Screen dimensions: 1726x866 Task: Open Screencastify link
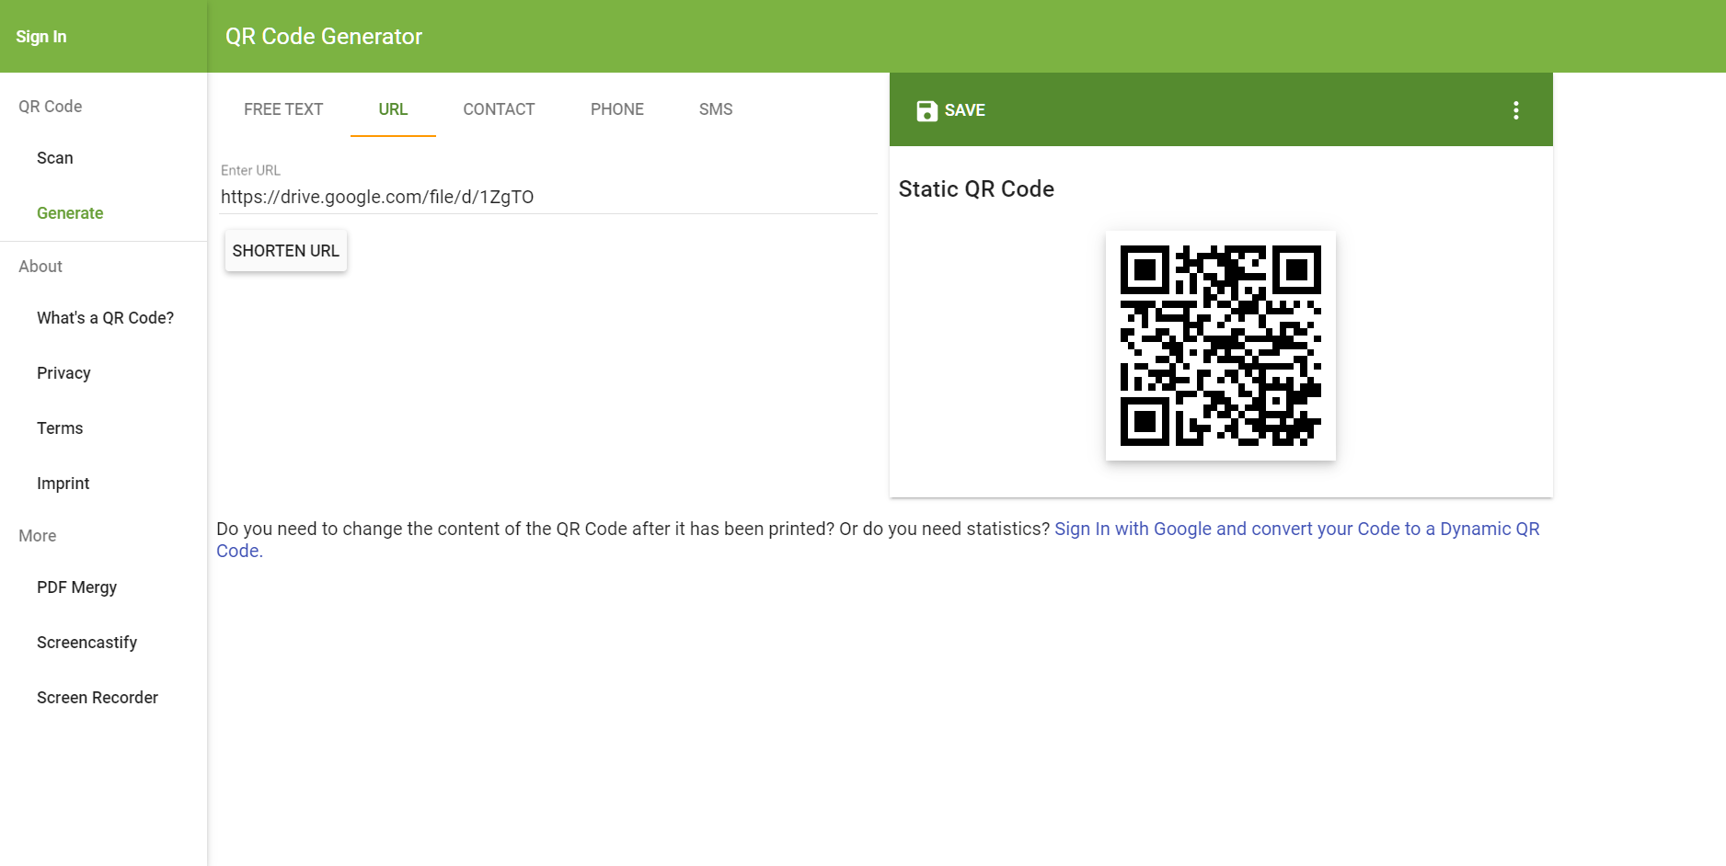86,643
